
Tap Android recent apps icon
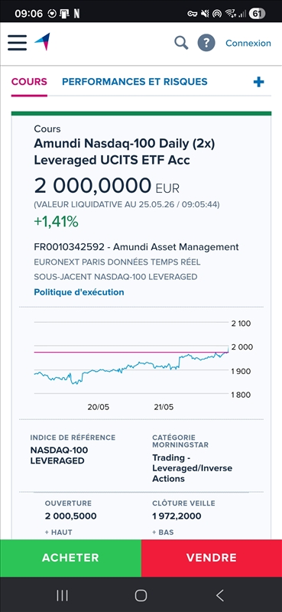coord(63,595)
